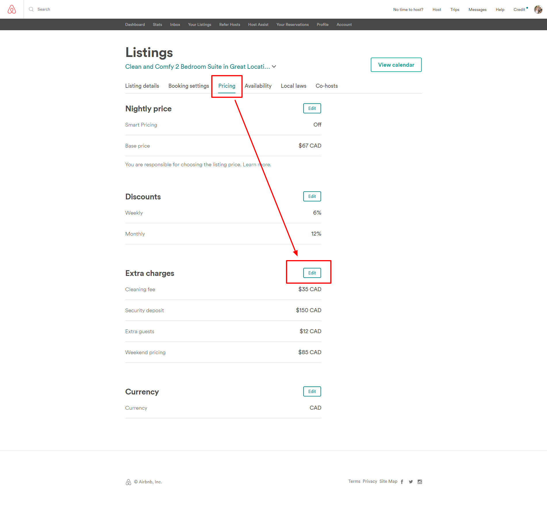
Task: Click the Airbnb logo next to copyright text
Action: tap(128, 482)
